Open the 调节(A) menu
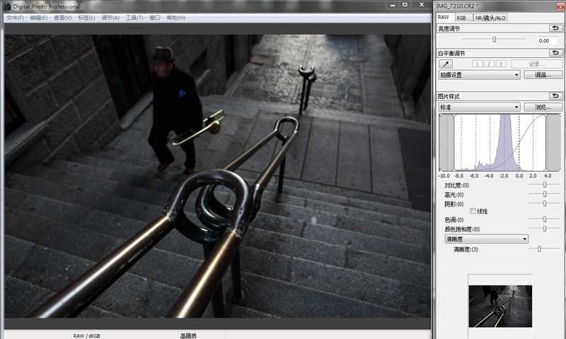This screenshot has height=339, width=566. (110, 18)
